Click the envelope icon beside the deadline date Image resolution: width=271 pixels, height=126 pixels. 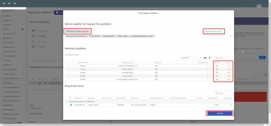(x=205, y=58)
